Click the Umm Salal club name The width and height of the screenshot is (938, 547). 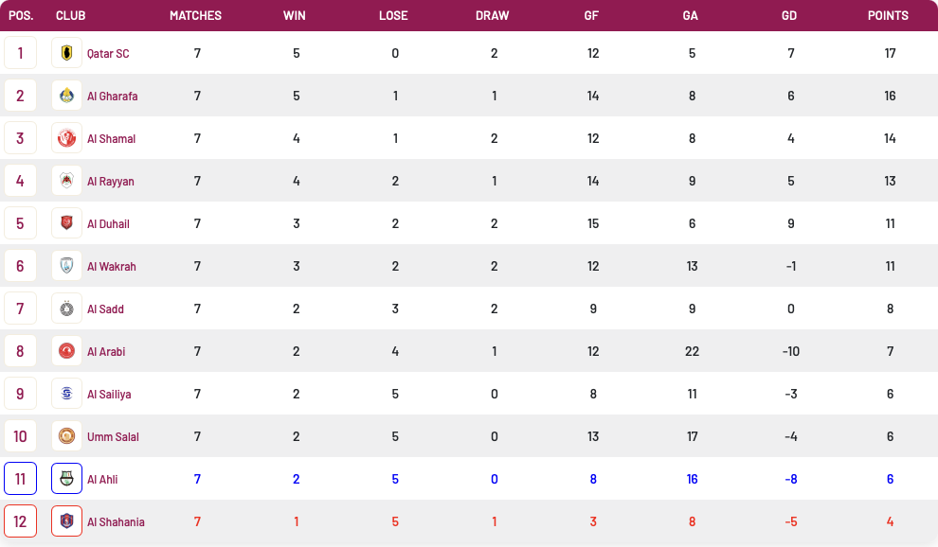click(x=113, y=436)
